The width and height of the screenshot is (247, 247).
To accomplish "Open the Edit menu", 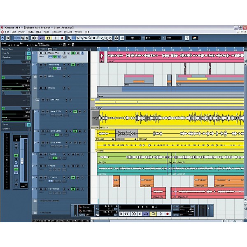I will 14,32.
